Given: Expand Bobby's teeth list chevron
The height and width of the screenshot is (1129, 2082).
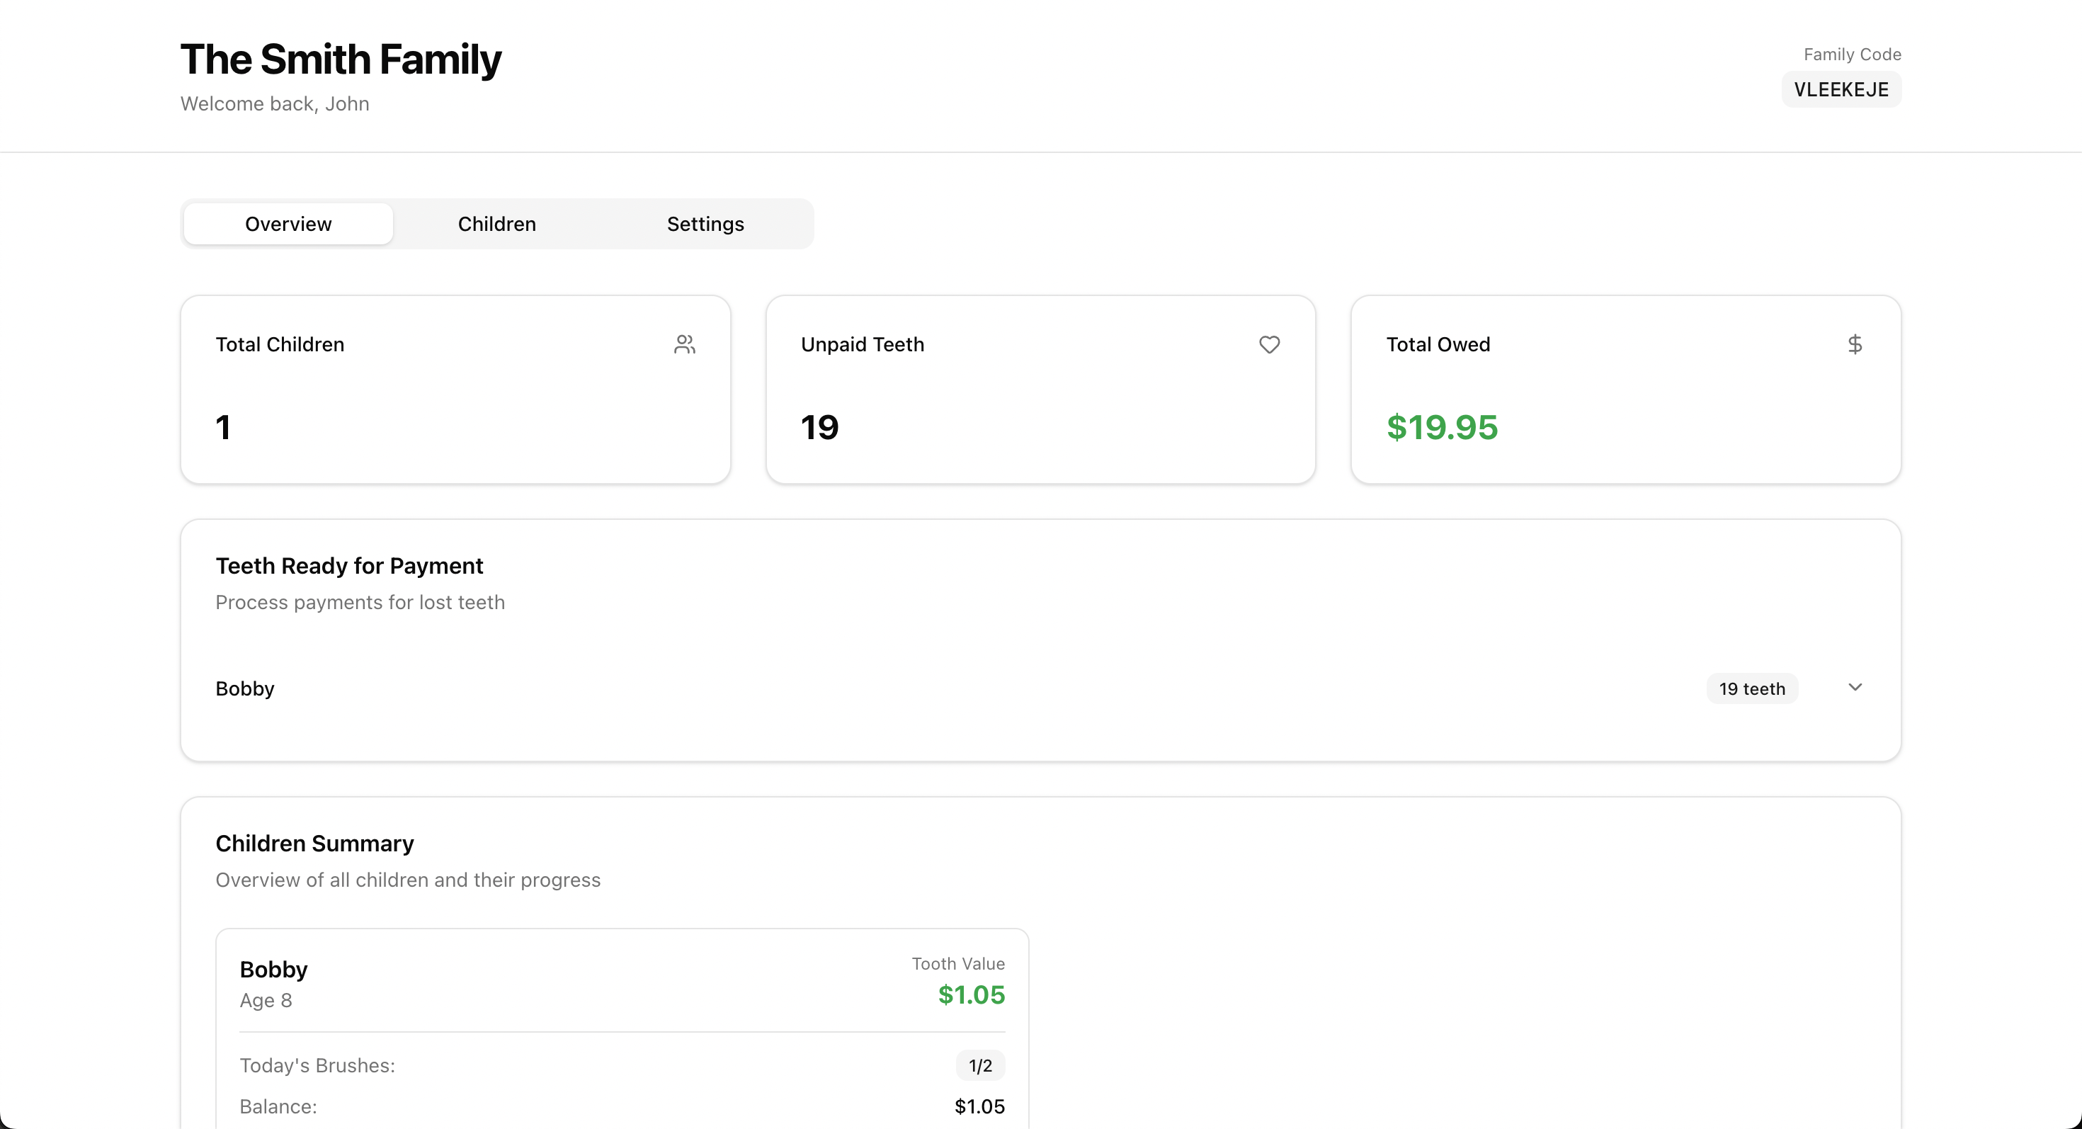Looking at the screenshot, I should coord(1855,688).
